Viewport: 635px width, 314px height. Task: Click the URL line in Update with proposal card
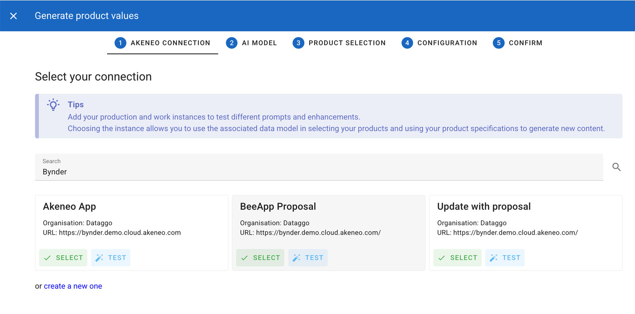pos(508,233)
